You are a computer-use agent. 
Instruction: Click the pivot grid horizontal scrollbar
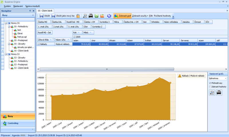tap(107, 69)
